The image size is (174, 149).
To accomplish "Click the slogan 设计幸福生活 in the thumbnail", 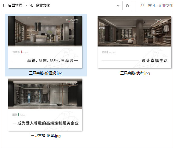I will coord(155,61).
